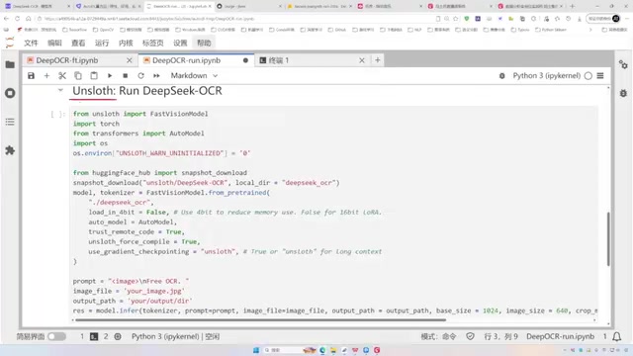This screenshot has width=633, height=356.
Task: Click the Python 3 (ipykernel) kernel name button
Action: tap(546, 75)
